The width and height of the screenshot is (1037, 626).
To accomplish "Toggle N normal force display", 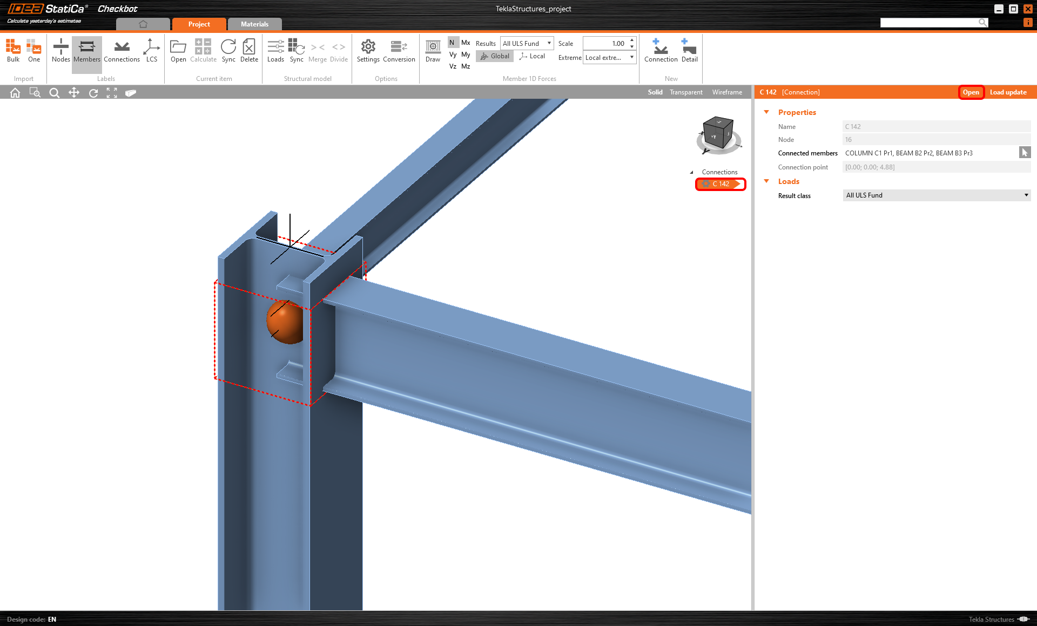I will point(452,42).
